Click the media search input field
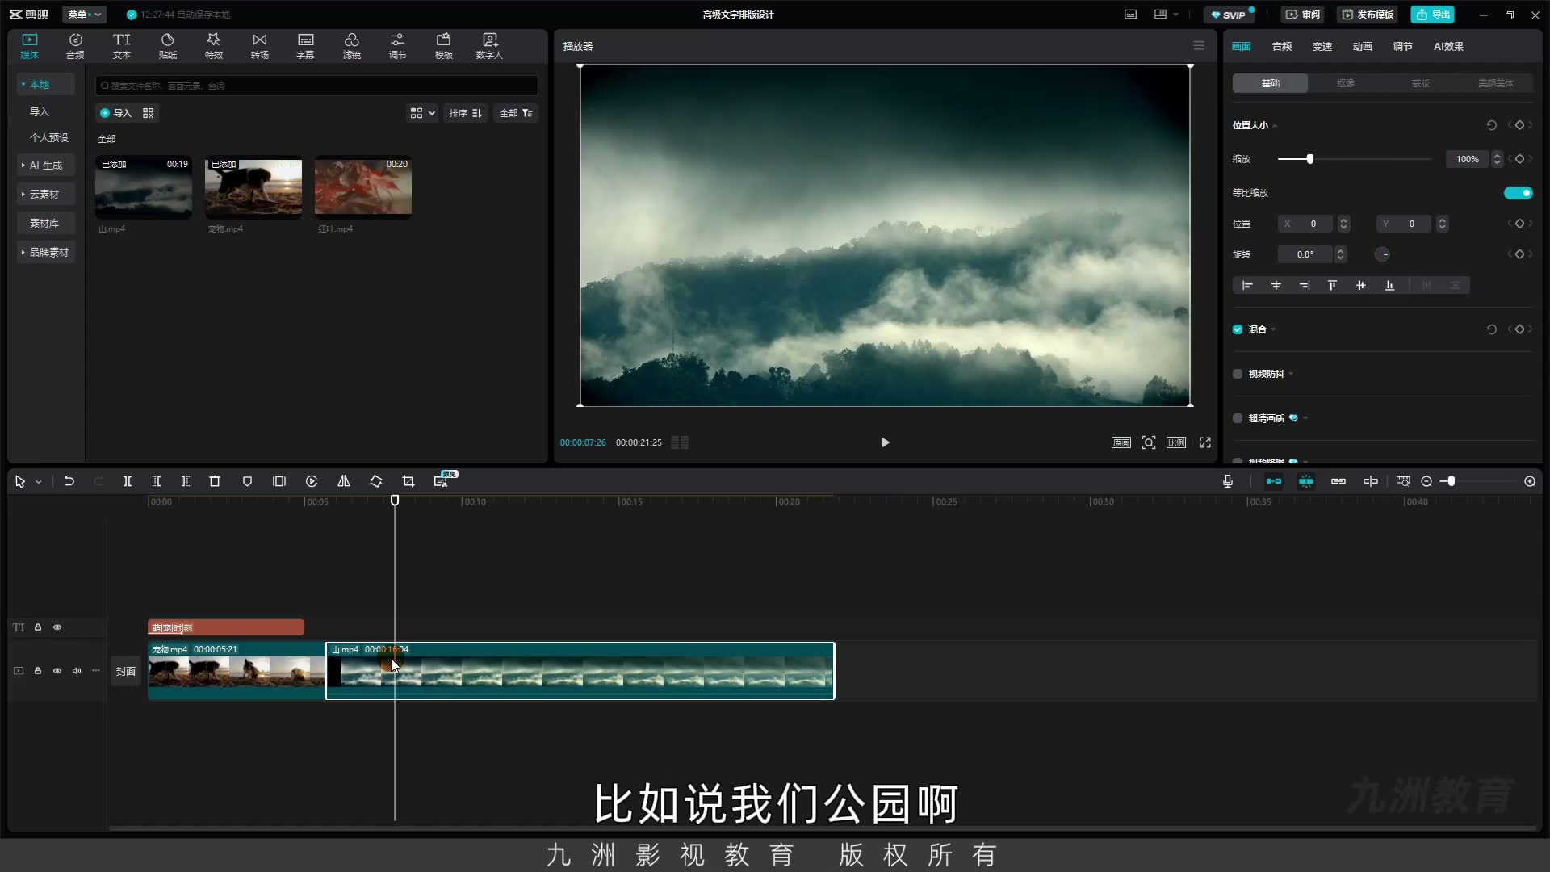 [316, 86]
